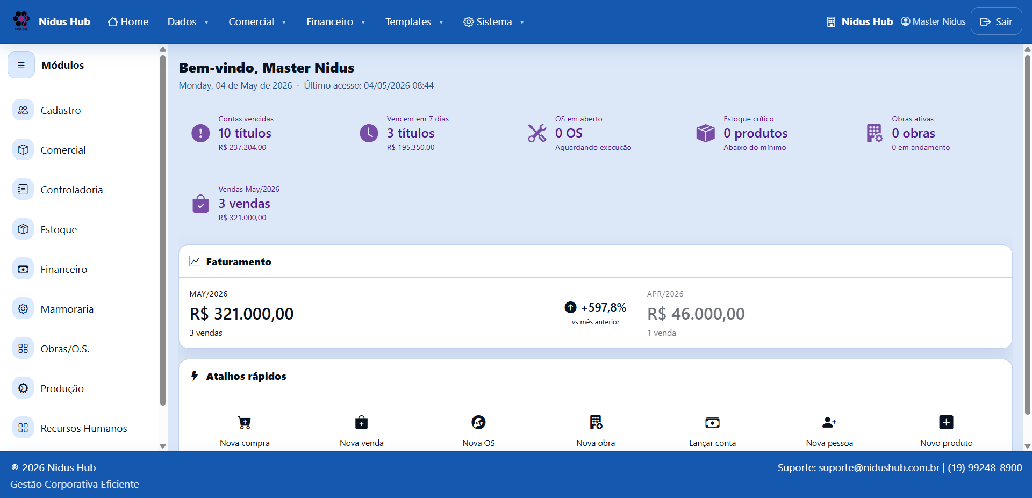This screenshot has height=498, width=1032.
Task: Open the 0 obras active works link
Action: tap(913, 133)
